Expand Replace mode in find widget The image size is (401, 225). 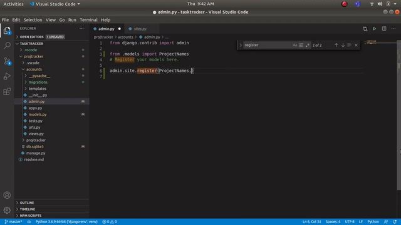tap(241, 45)
